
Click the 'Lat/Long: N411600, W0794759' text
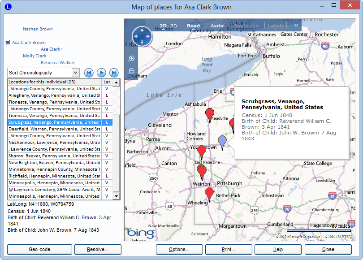pyautogui.click(x=41, y=204)
